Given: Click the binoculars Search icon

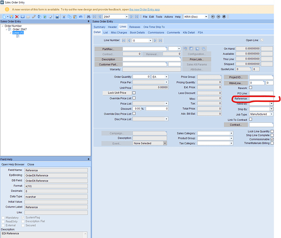Looking at the screenshot, I should click(89, 17).
